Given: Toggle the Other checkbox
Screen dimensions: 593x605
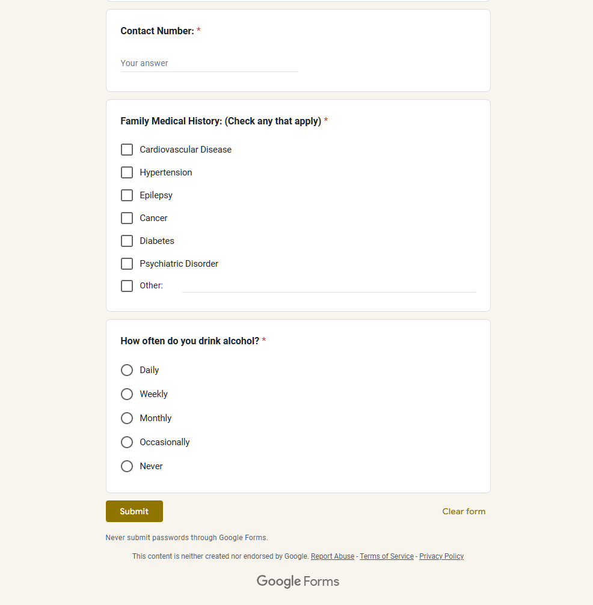Looking at the screenshot, I should tap(127, 286).
